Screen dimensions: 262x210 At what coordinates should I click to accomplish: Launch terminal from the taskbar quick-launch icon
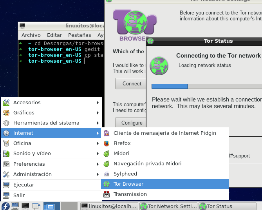pos(25,206)
